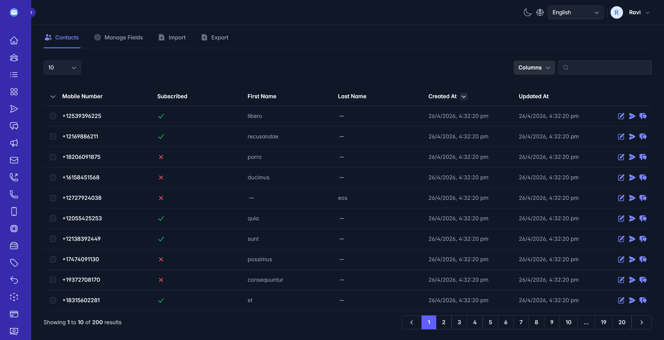Viewport: 664px width, 340px height.
Task: Open the Import tab
Action: [172, 38]
